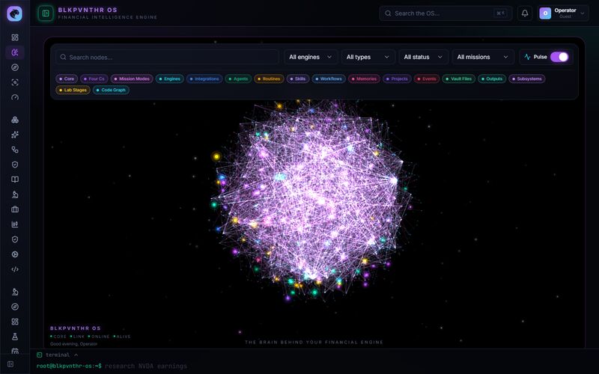The image size is (599, 374).
Task: Click the ALIVE status indicator
Action: [x=122, y=337]
